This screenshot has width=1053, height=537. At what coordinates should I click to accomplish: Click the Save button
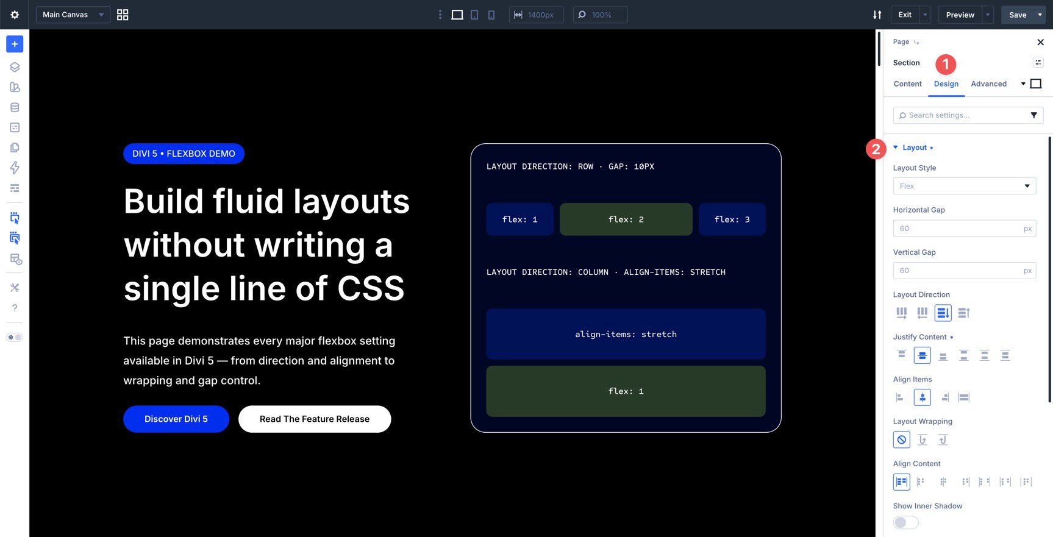[x=1018, y=15]
